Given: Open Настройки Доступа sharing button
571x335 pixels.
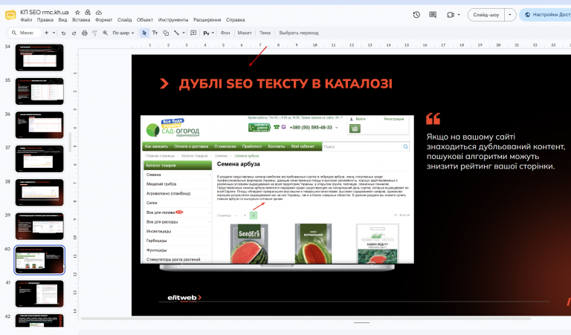Looking at the screenshot, I should point(546,15).
